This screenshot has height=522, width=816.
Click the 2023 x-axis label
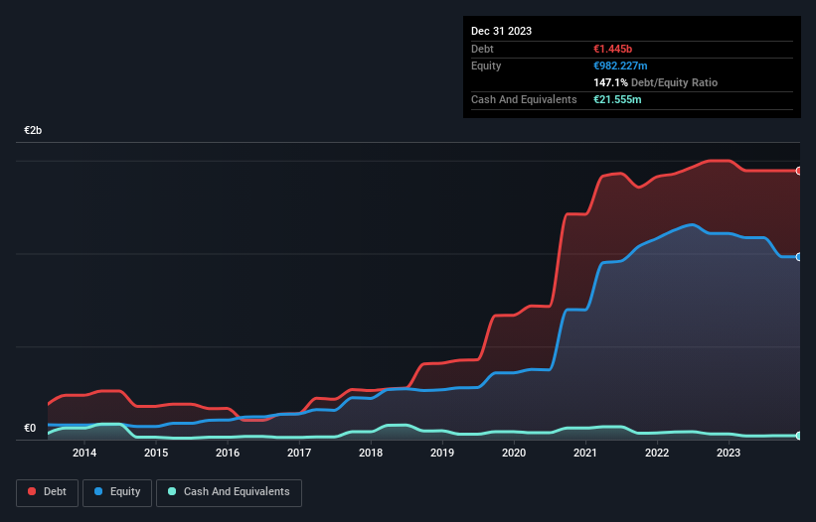tap(729, 453)
